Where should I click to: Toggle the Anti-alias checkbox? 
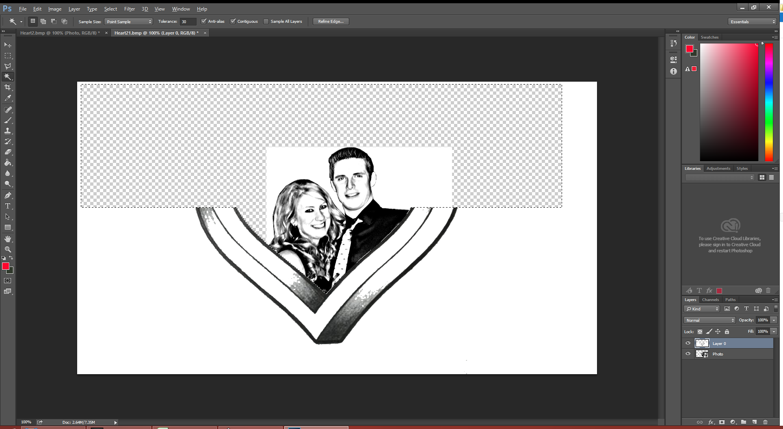(204, 22)
